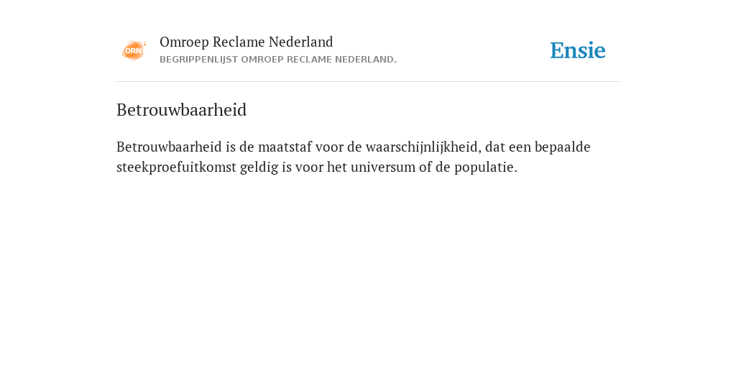Open the Omroep Reclame Nederland title link
Image resolution: width=736 pixels, height=368 pixels.
click(x=247, y=42)
